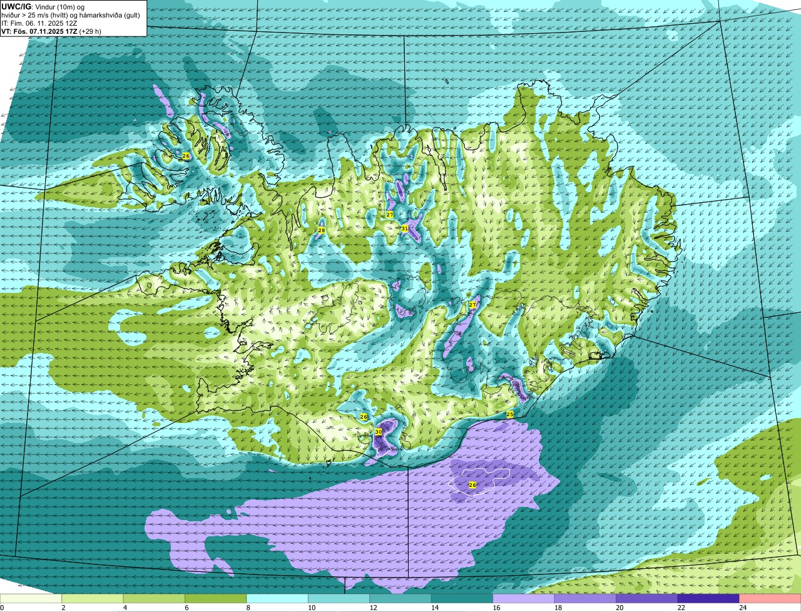Click the 26 gust marker just above the 30 marker

pos(364,417)
